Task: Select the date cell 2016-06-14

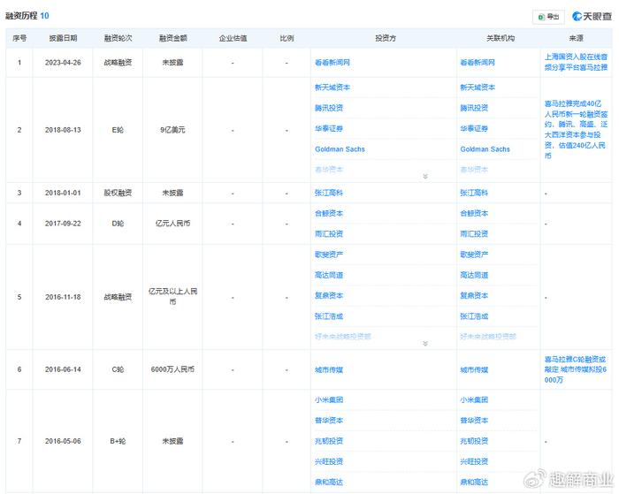Action: (63, 369)
